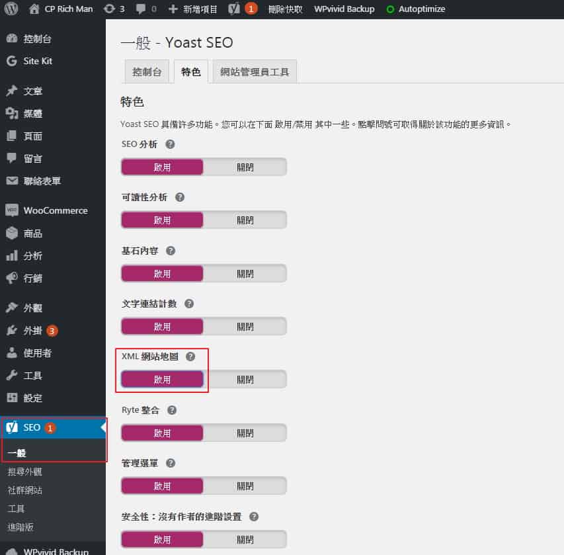Click the 使用者 user icon

coord(12,353)
